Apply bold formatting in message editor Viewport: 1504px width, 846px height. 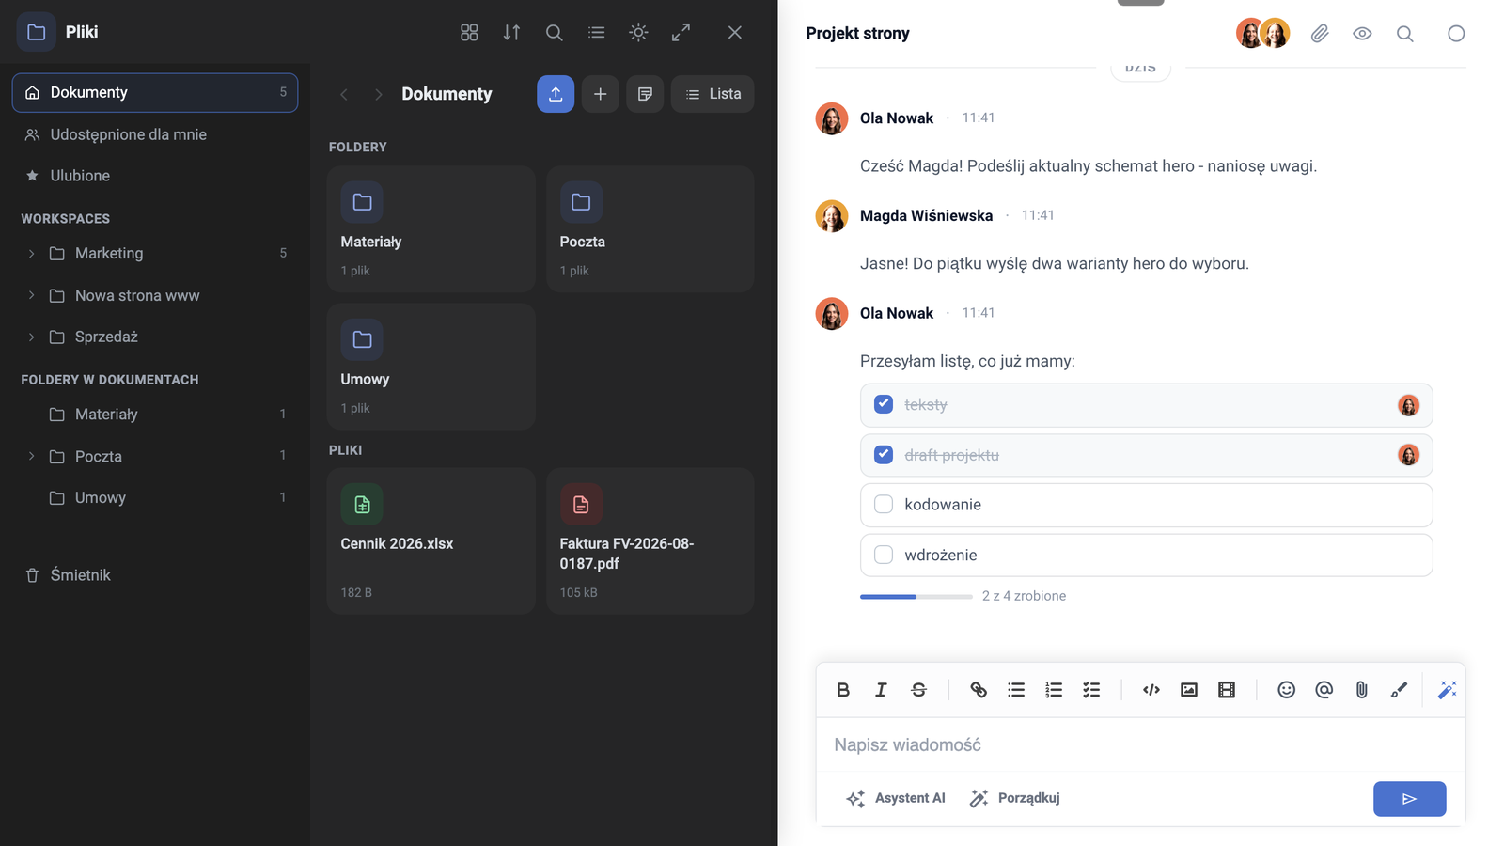point(843,690)
